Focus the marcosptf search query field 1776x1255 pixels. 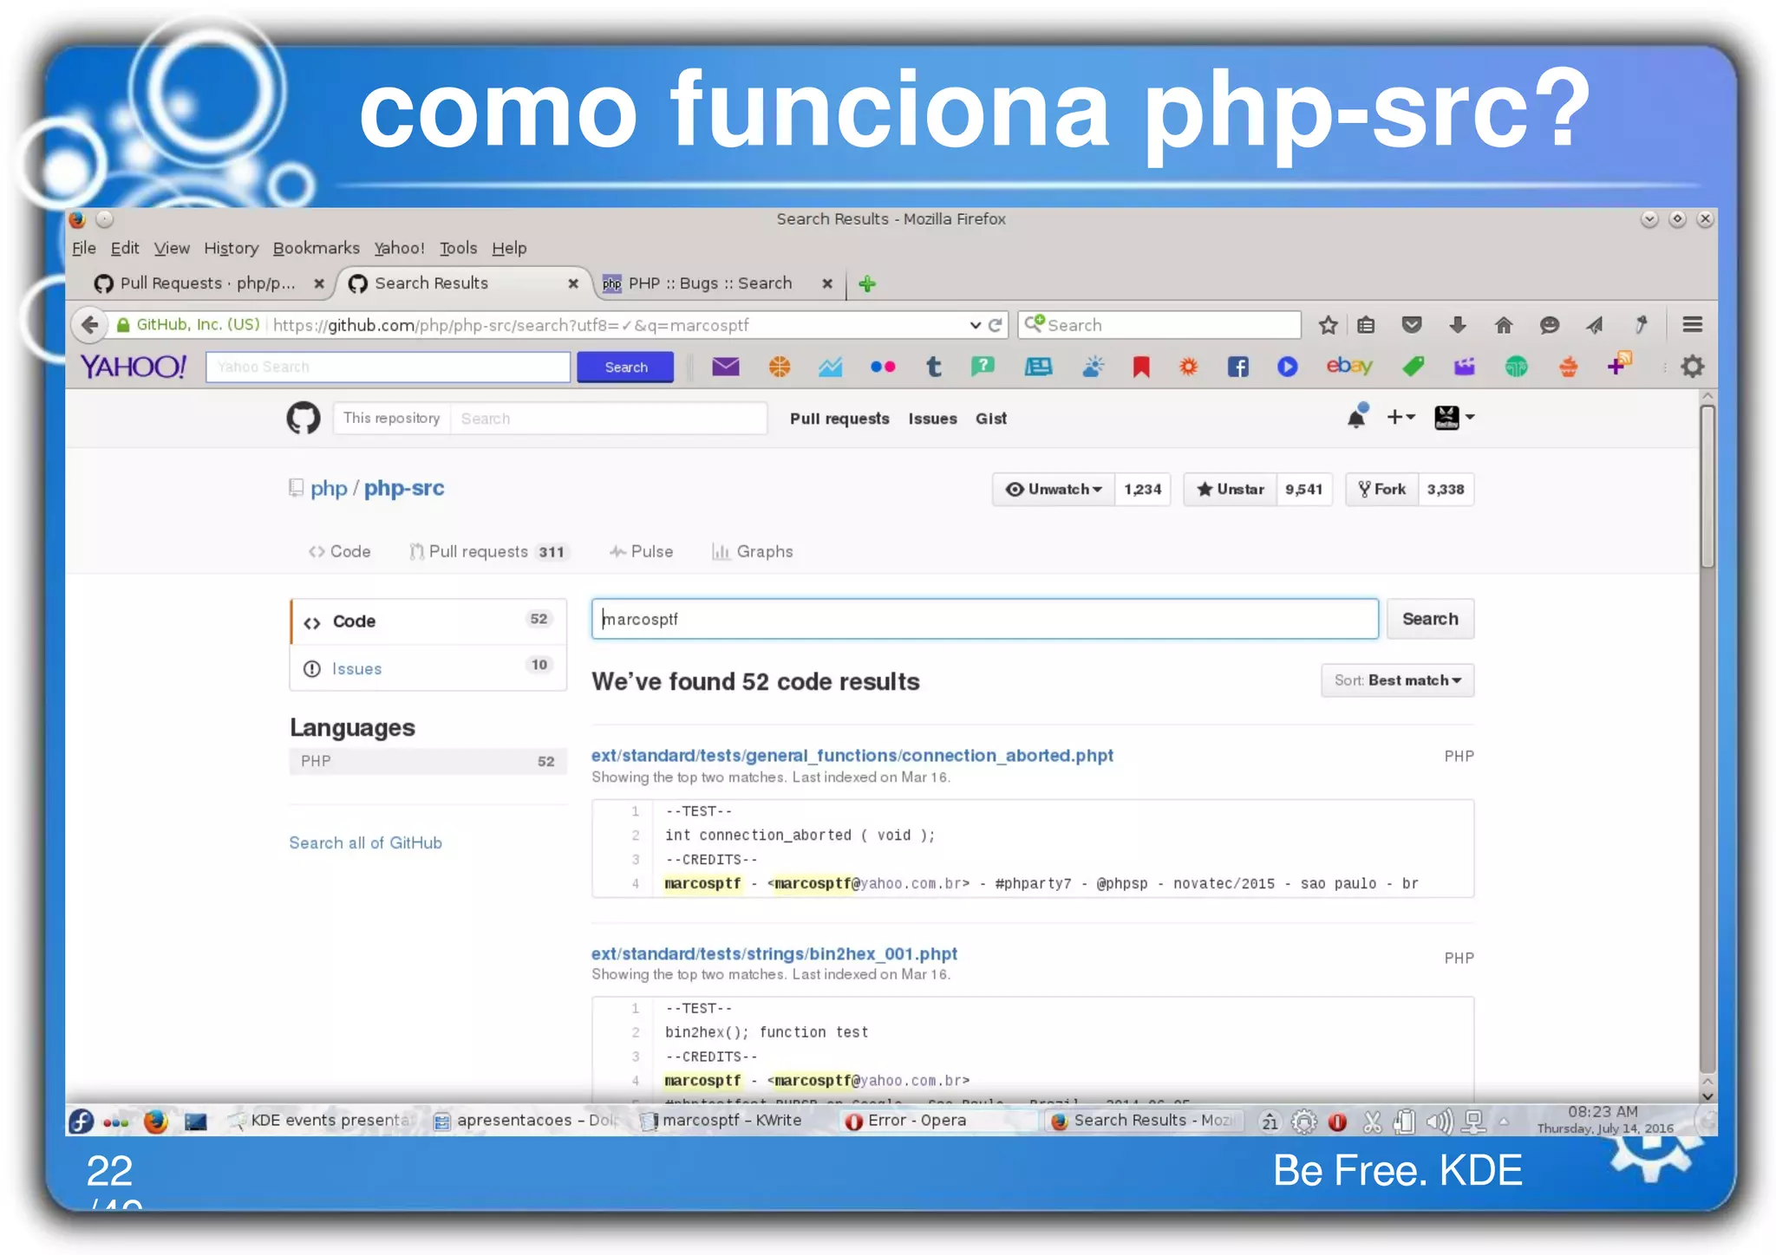(985, 619)
